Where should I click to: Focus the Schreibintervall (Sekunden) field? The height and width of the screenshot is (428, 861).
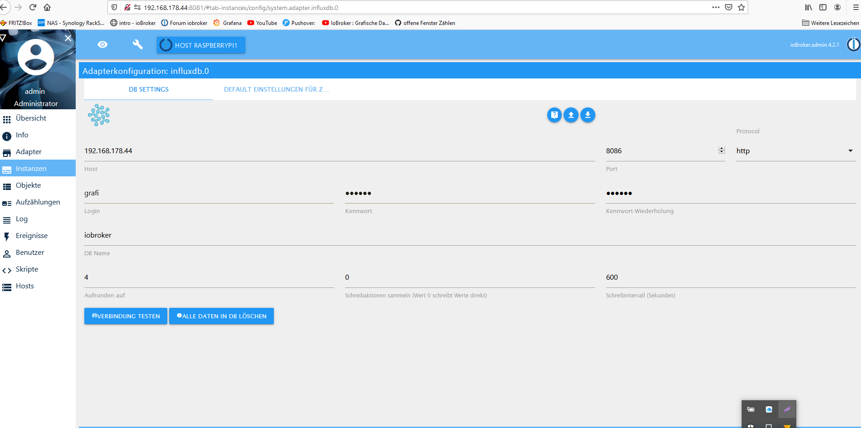click(x=731, y=277)
